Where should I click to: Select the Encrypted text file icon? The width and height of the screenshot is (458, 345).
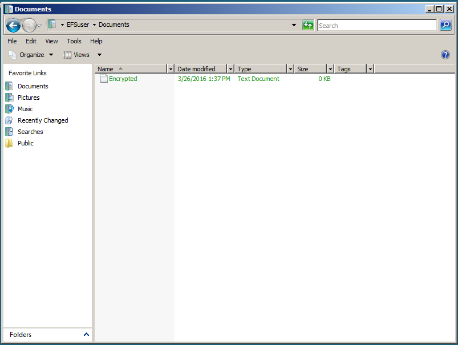click(104, 78)
